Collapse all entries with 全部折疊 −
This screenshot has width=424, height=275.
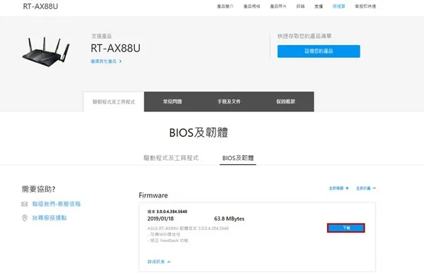point(366,188)
